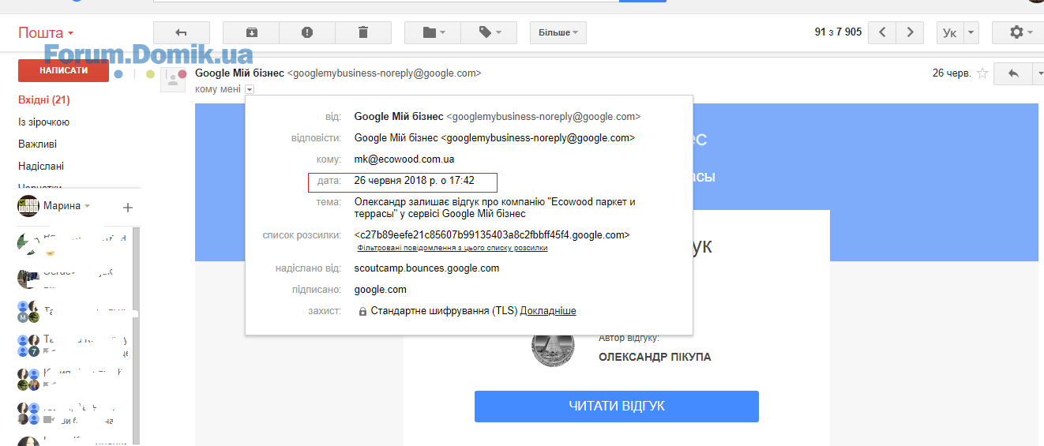The height and width of the screenshot is (446, 1044).
Task: Go to the older message arrow
Action: pyautogui.click(x=910, y=32)
